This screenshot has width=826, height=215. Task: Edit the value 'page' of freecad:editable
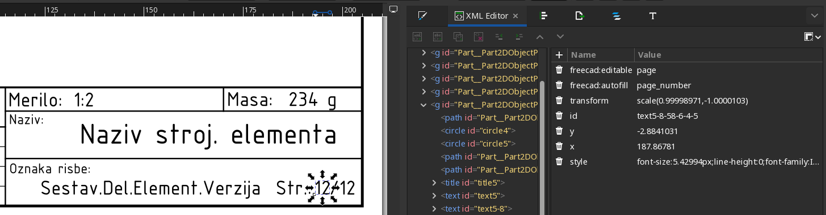[x=647, y=70]
